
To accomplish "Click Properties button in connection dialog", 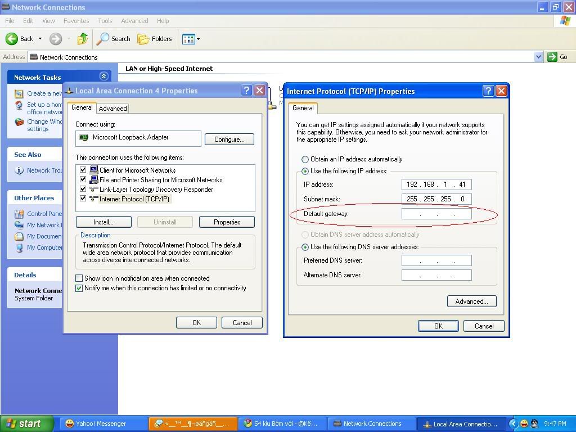I will [x=227, y=222].
